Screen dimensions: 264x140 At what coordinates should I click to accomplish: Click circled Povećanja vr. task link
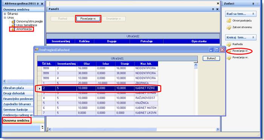click(x=240, y=51)
